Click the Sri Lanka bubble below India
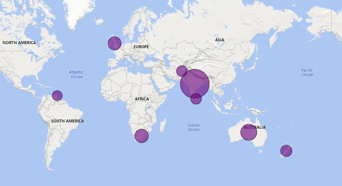342x186 pixels. click(196, 99)
